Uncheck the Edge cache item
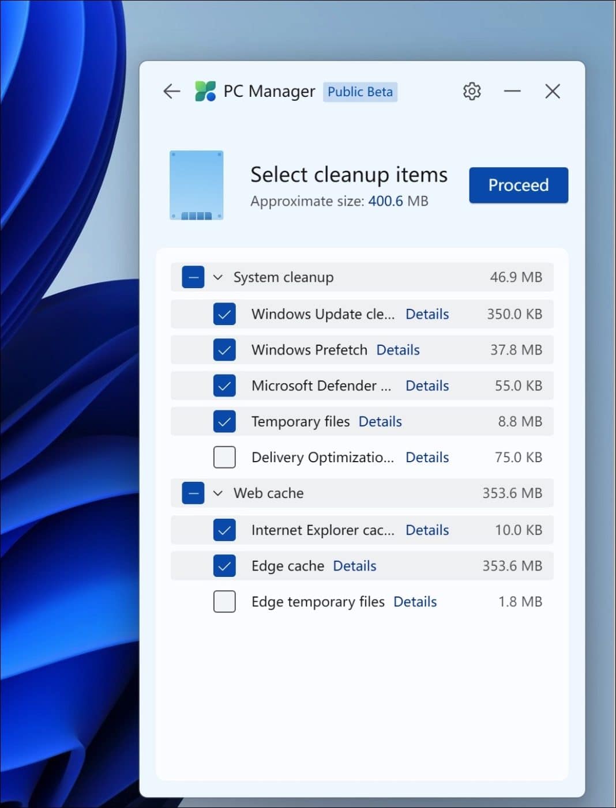Viewport: 616px width, 808px height. (x=224, y=565)
